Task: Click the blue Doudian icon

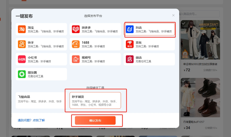Action: click(130, 29)
